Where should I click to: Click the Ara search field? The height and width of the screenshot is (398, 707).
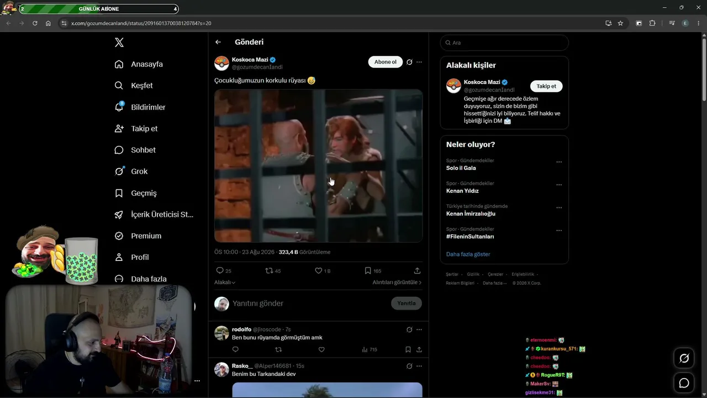pos(504,43)
